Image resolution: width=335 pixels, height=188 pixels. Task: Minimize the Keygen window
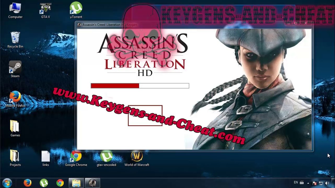click(289, 23)
